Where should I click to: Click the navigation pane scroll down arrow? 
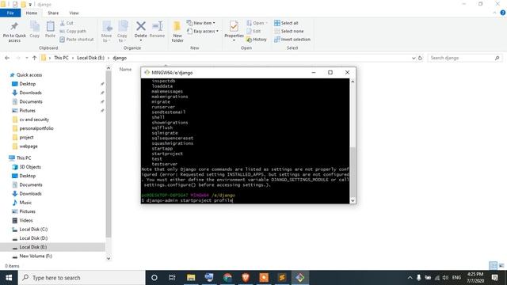(109, 258)
